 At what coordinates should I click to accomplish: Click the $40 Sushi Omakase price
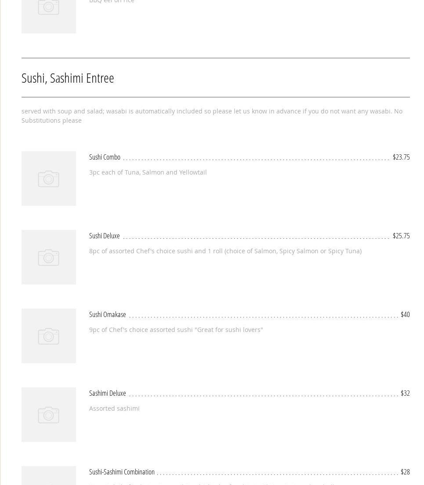click(x=405, y=314)
